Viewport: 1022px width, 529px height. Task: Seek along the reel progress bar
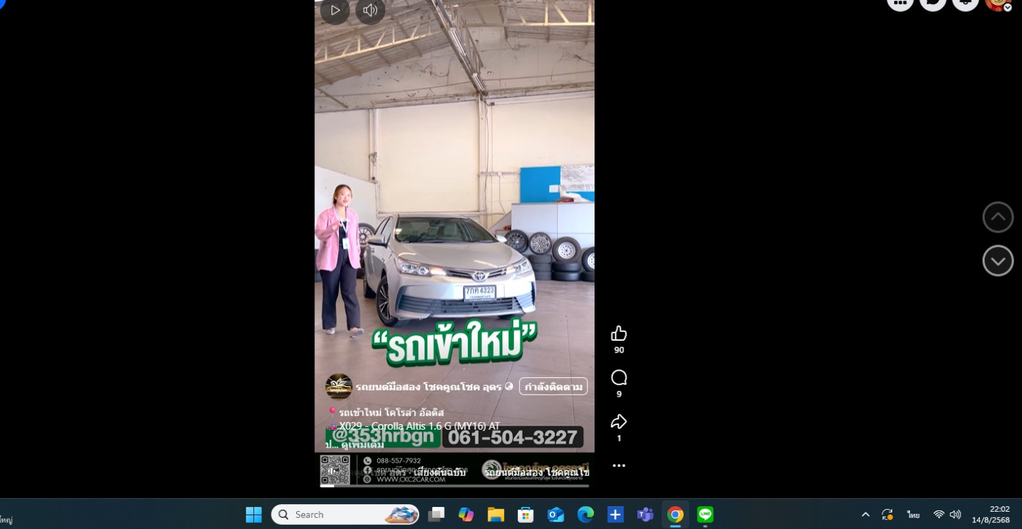click(454, 486)
